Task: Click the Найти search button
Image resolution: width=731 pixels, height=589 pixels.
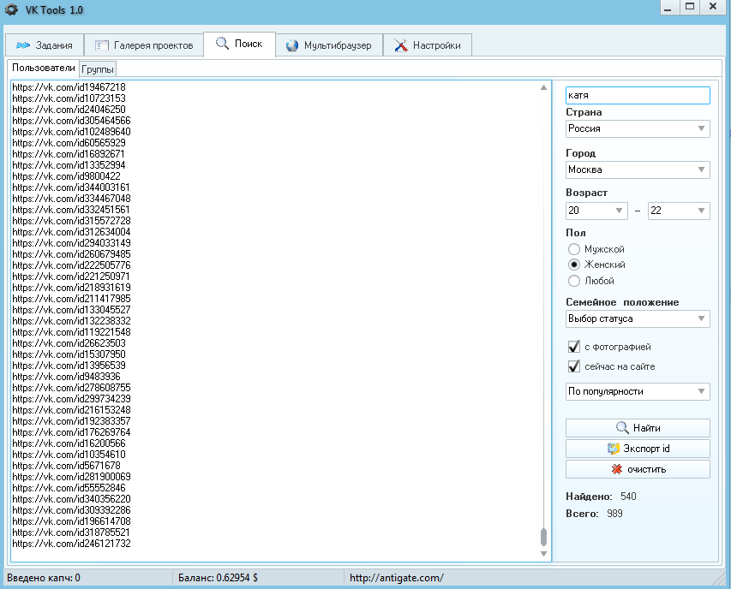Action: click(638, 428)
